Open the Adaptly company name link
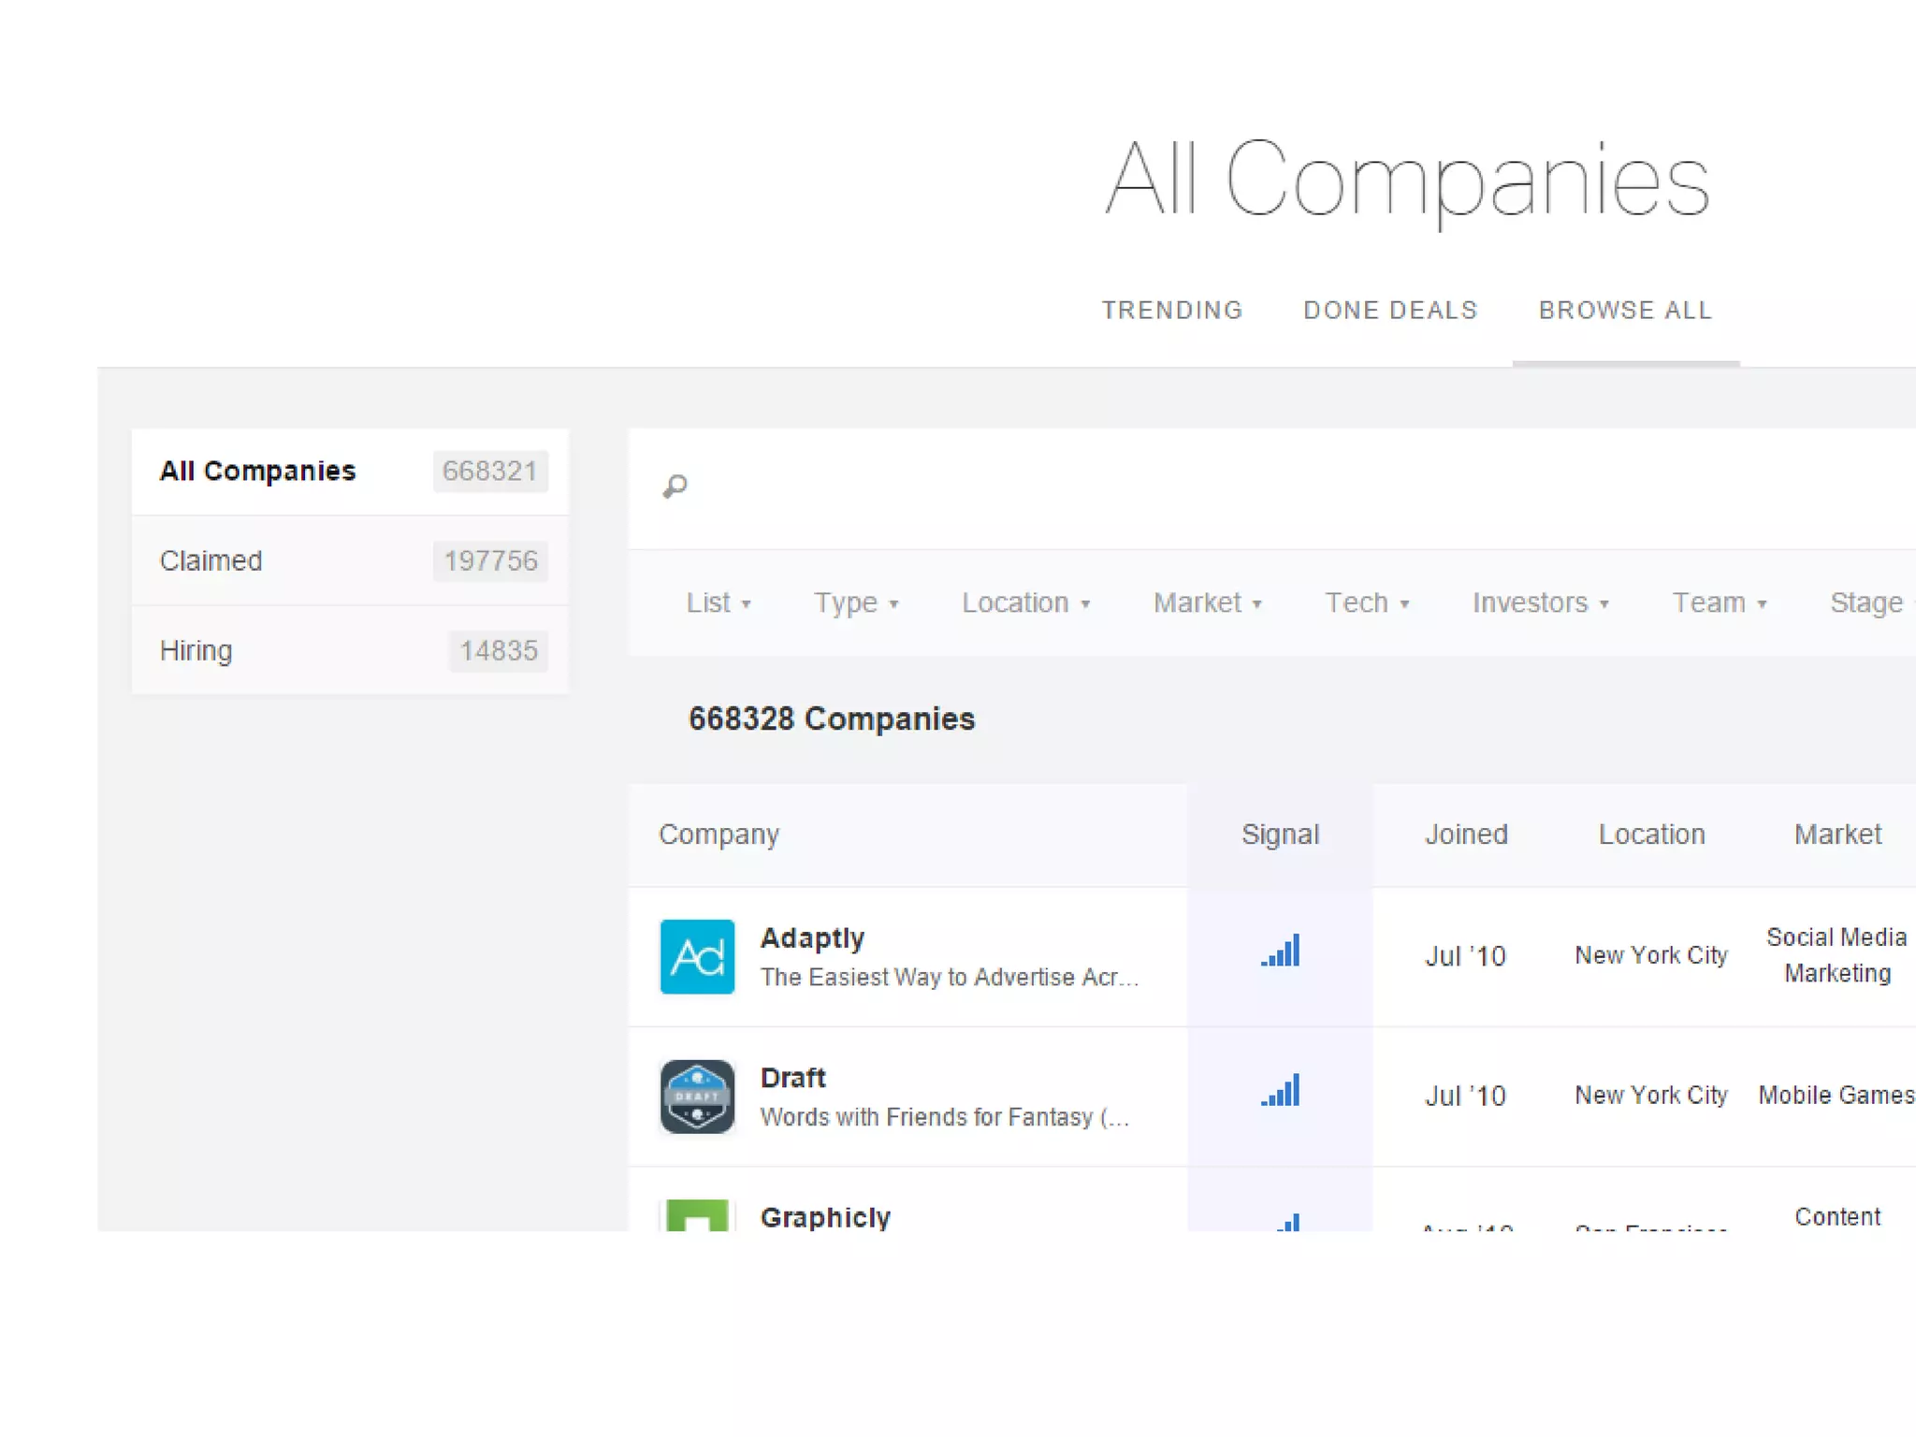The height and width of the screenshot is (1437, 1916). (812, 938)
